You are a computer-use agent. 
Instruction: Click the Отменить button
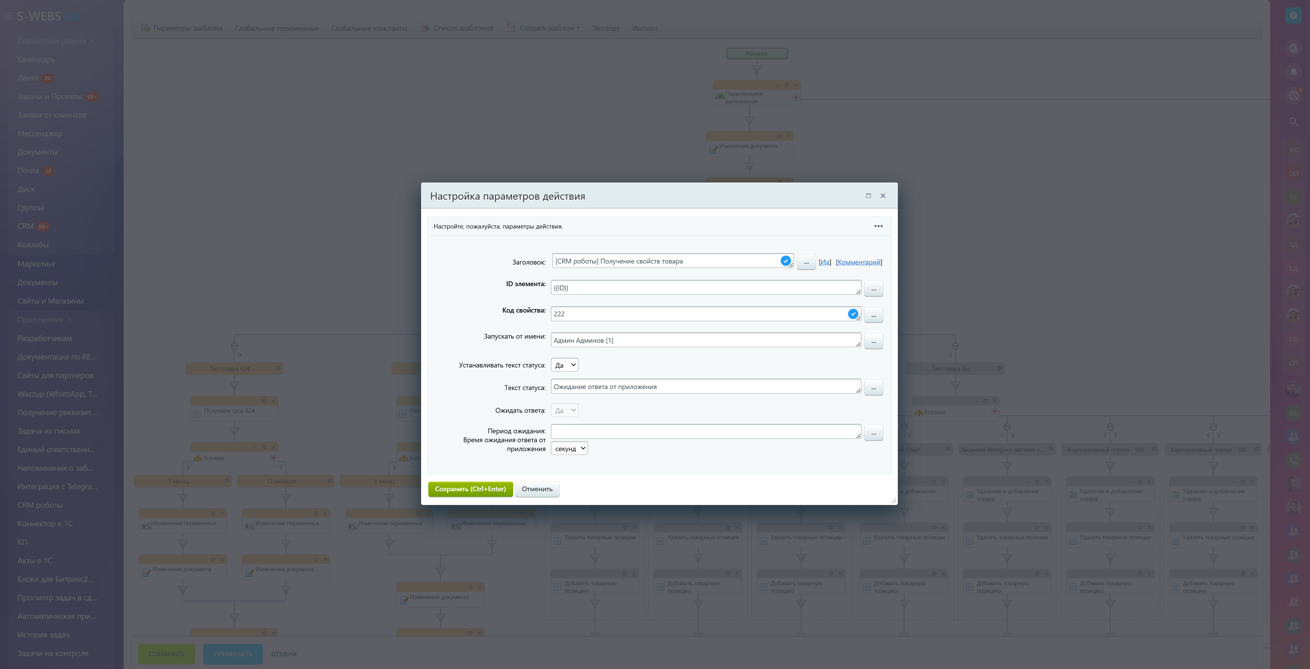(537, 489)
